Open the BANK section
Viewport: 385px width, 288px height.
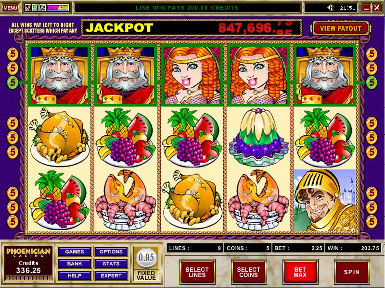(x=75, y=264)
